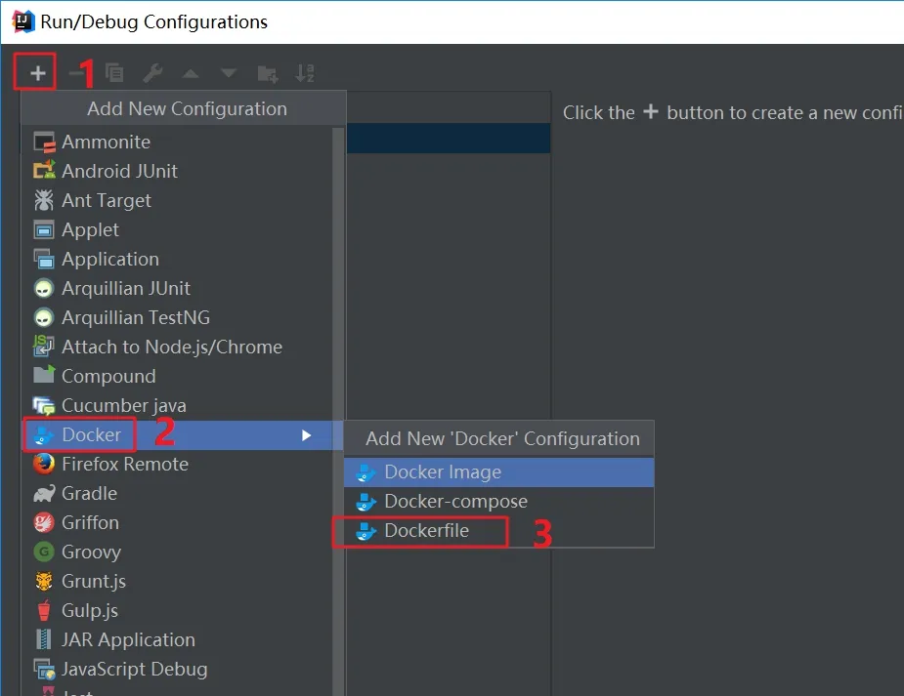Select the Arquillian TestNG label
904x696 pixels.
(x=136, y=318)
